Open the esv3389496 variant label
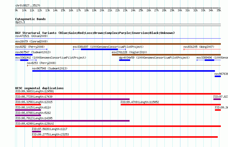The height and width of the screenshot is (147, 228). (212, 58)
